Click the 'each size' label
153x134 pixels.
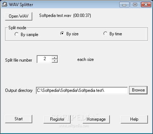tap(86, 59)
